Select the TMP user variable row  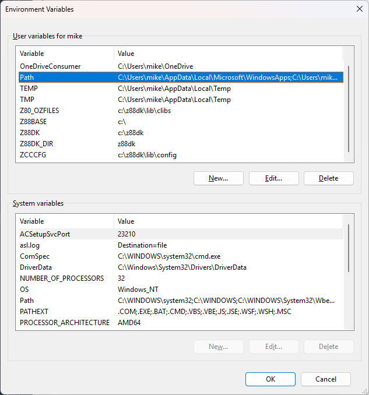click(x=27, y=100)
